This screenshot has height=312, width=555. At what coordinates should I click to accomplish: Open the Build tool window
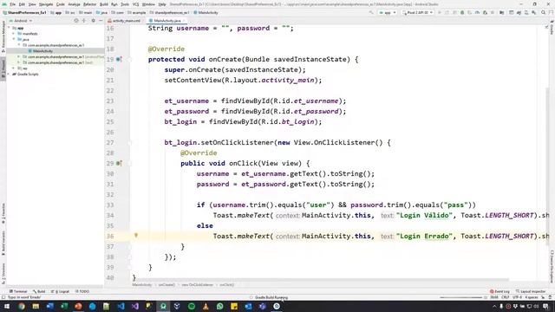coord(39,291)
